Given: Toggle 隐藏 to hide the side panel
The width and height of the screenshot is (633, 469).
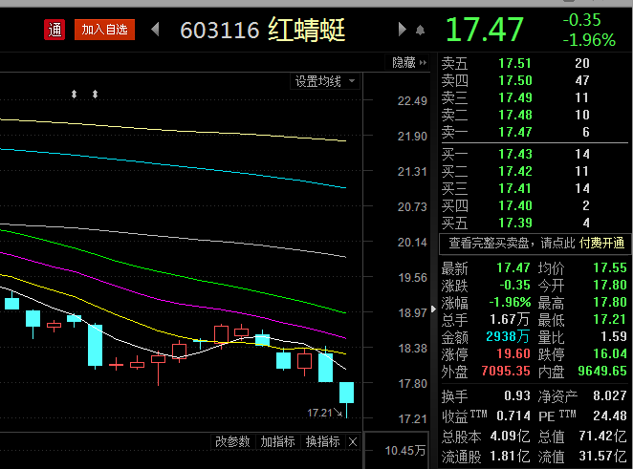Looking at the screenshot, I should pos(405,62).
